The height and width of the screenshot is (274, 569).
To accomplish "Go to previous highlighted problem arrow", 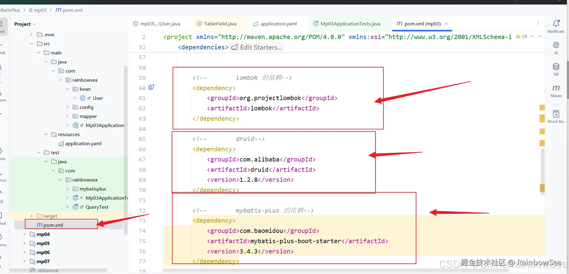I will tap(532, 36).
